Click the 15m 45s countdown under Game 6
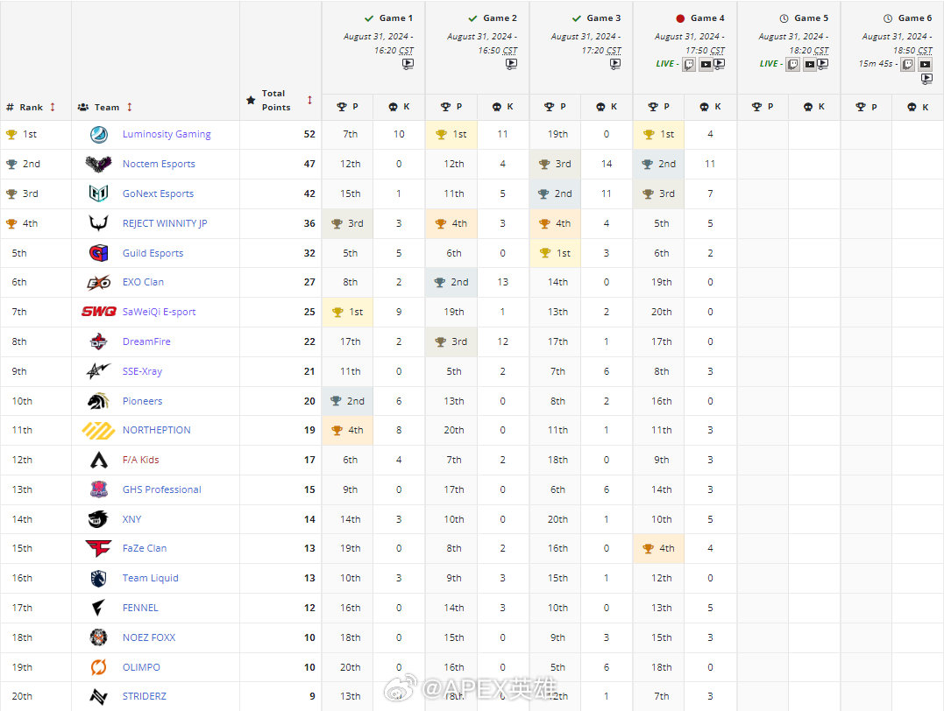The width and height of the screenshot is (944, 711). click(876, 64)
